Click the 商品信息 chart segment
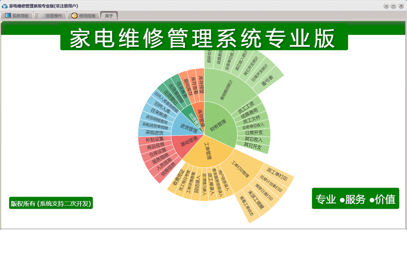This screenshot has width=407, height=264. pos(156,146)
